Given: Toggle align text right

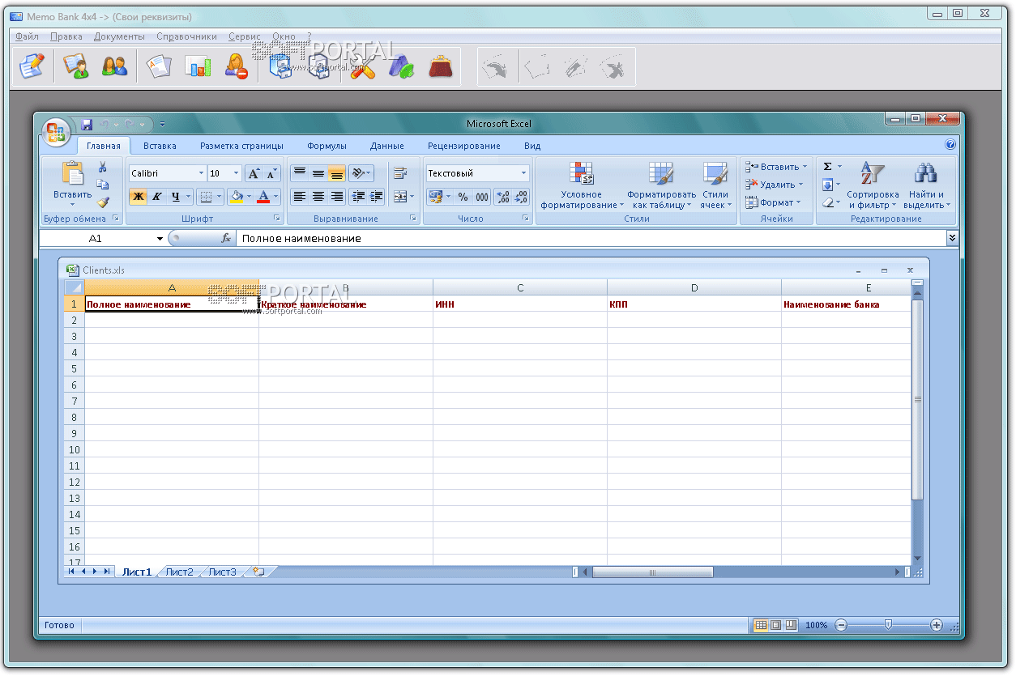Looking at the screenshot, I should point(337,197).
